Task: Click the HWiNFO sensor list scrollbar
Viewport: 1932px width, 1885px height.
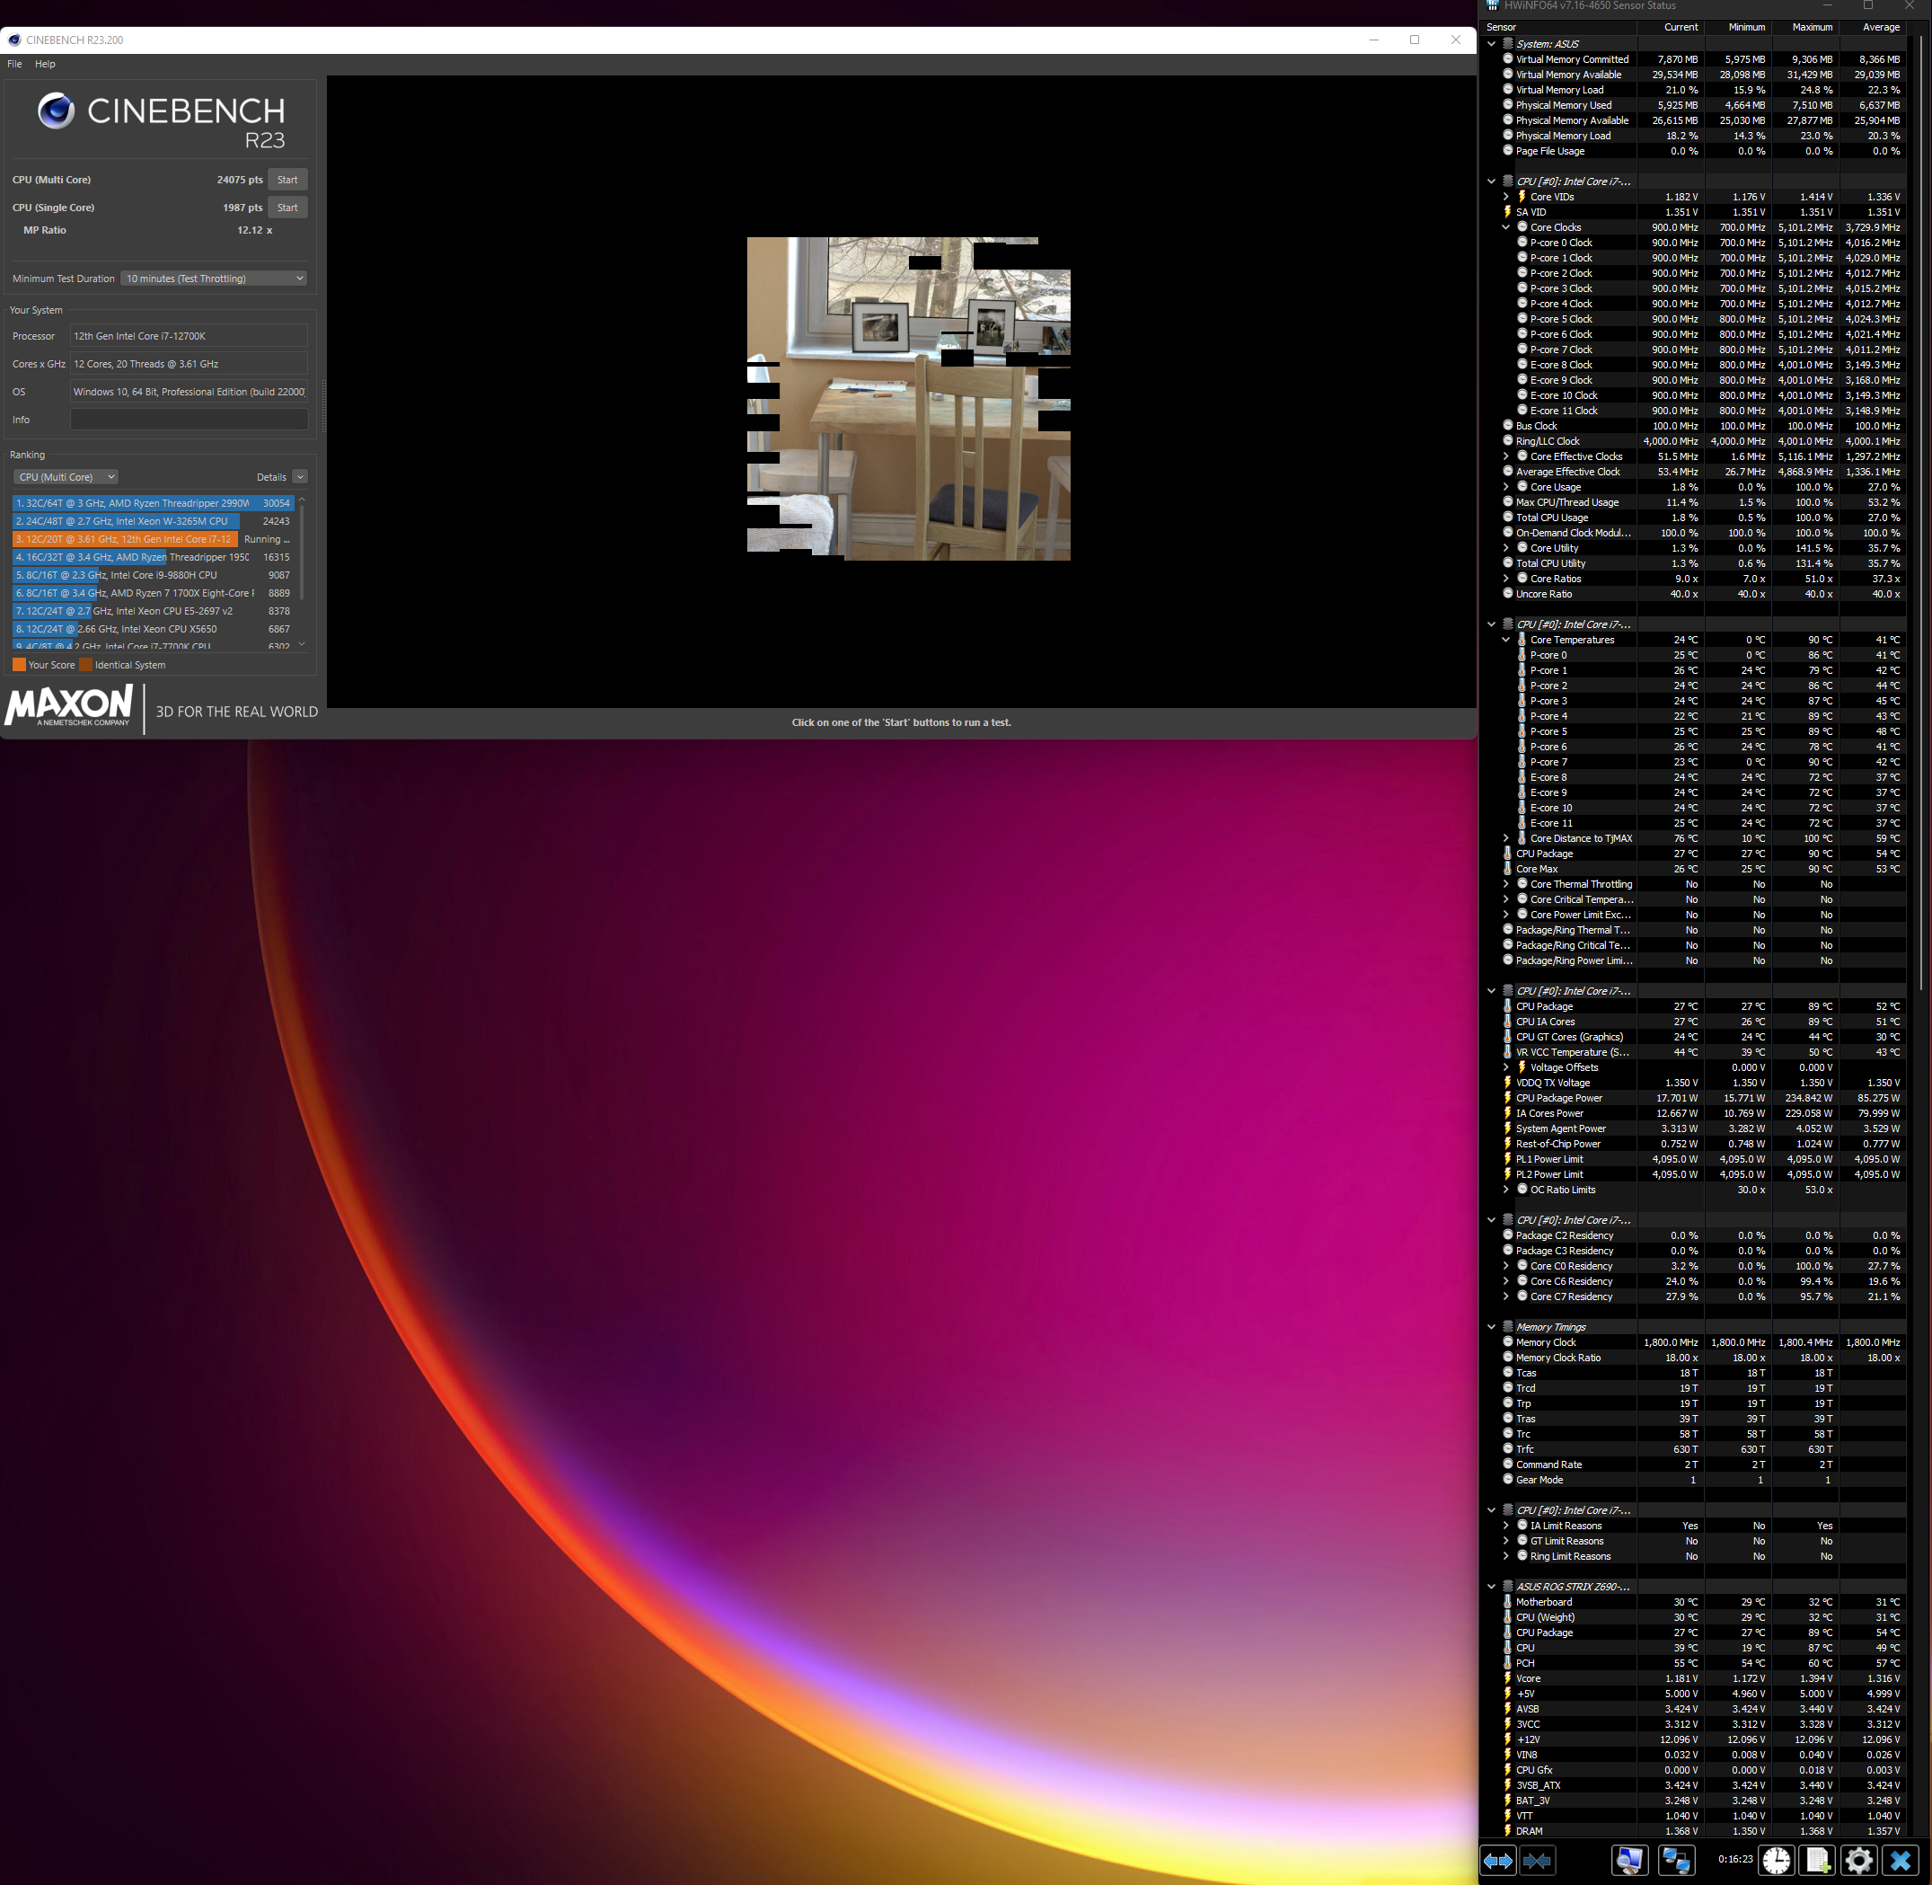Action: click(x=1920, y=515)
